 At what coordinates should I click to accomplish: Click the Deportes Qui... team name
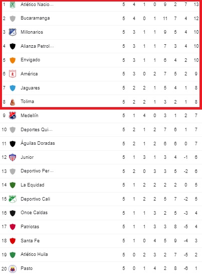pos(37,130)
